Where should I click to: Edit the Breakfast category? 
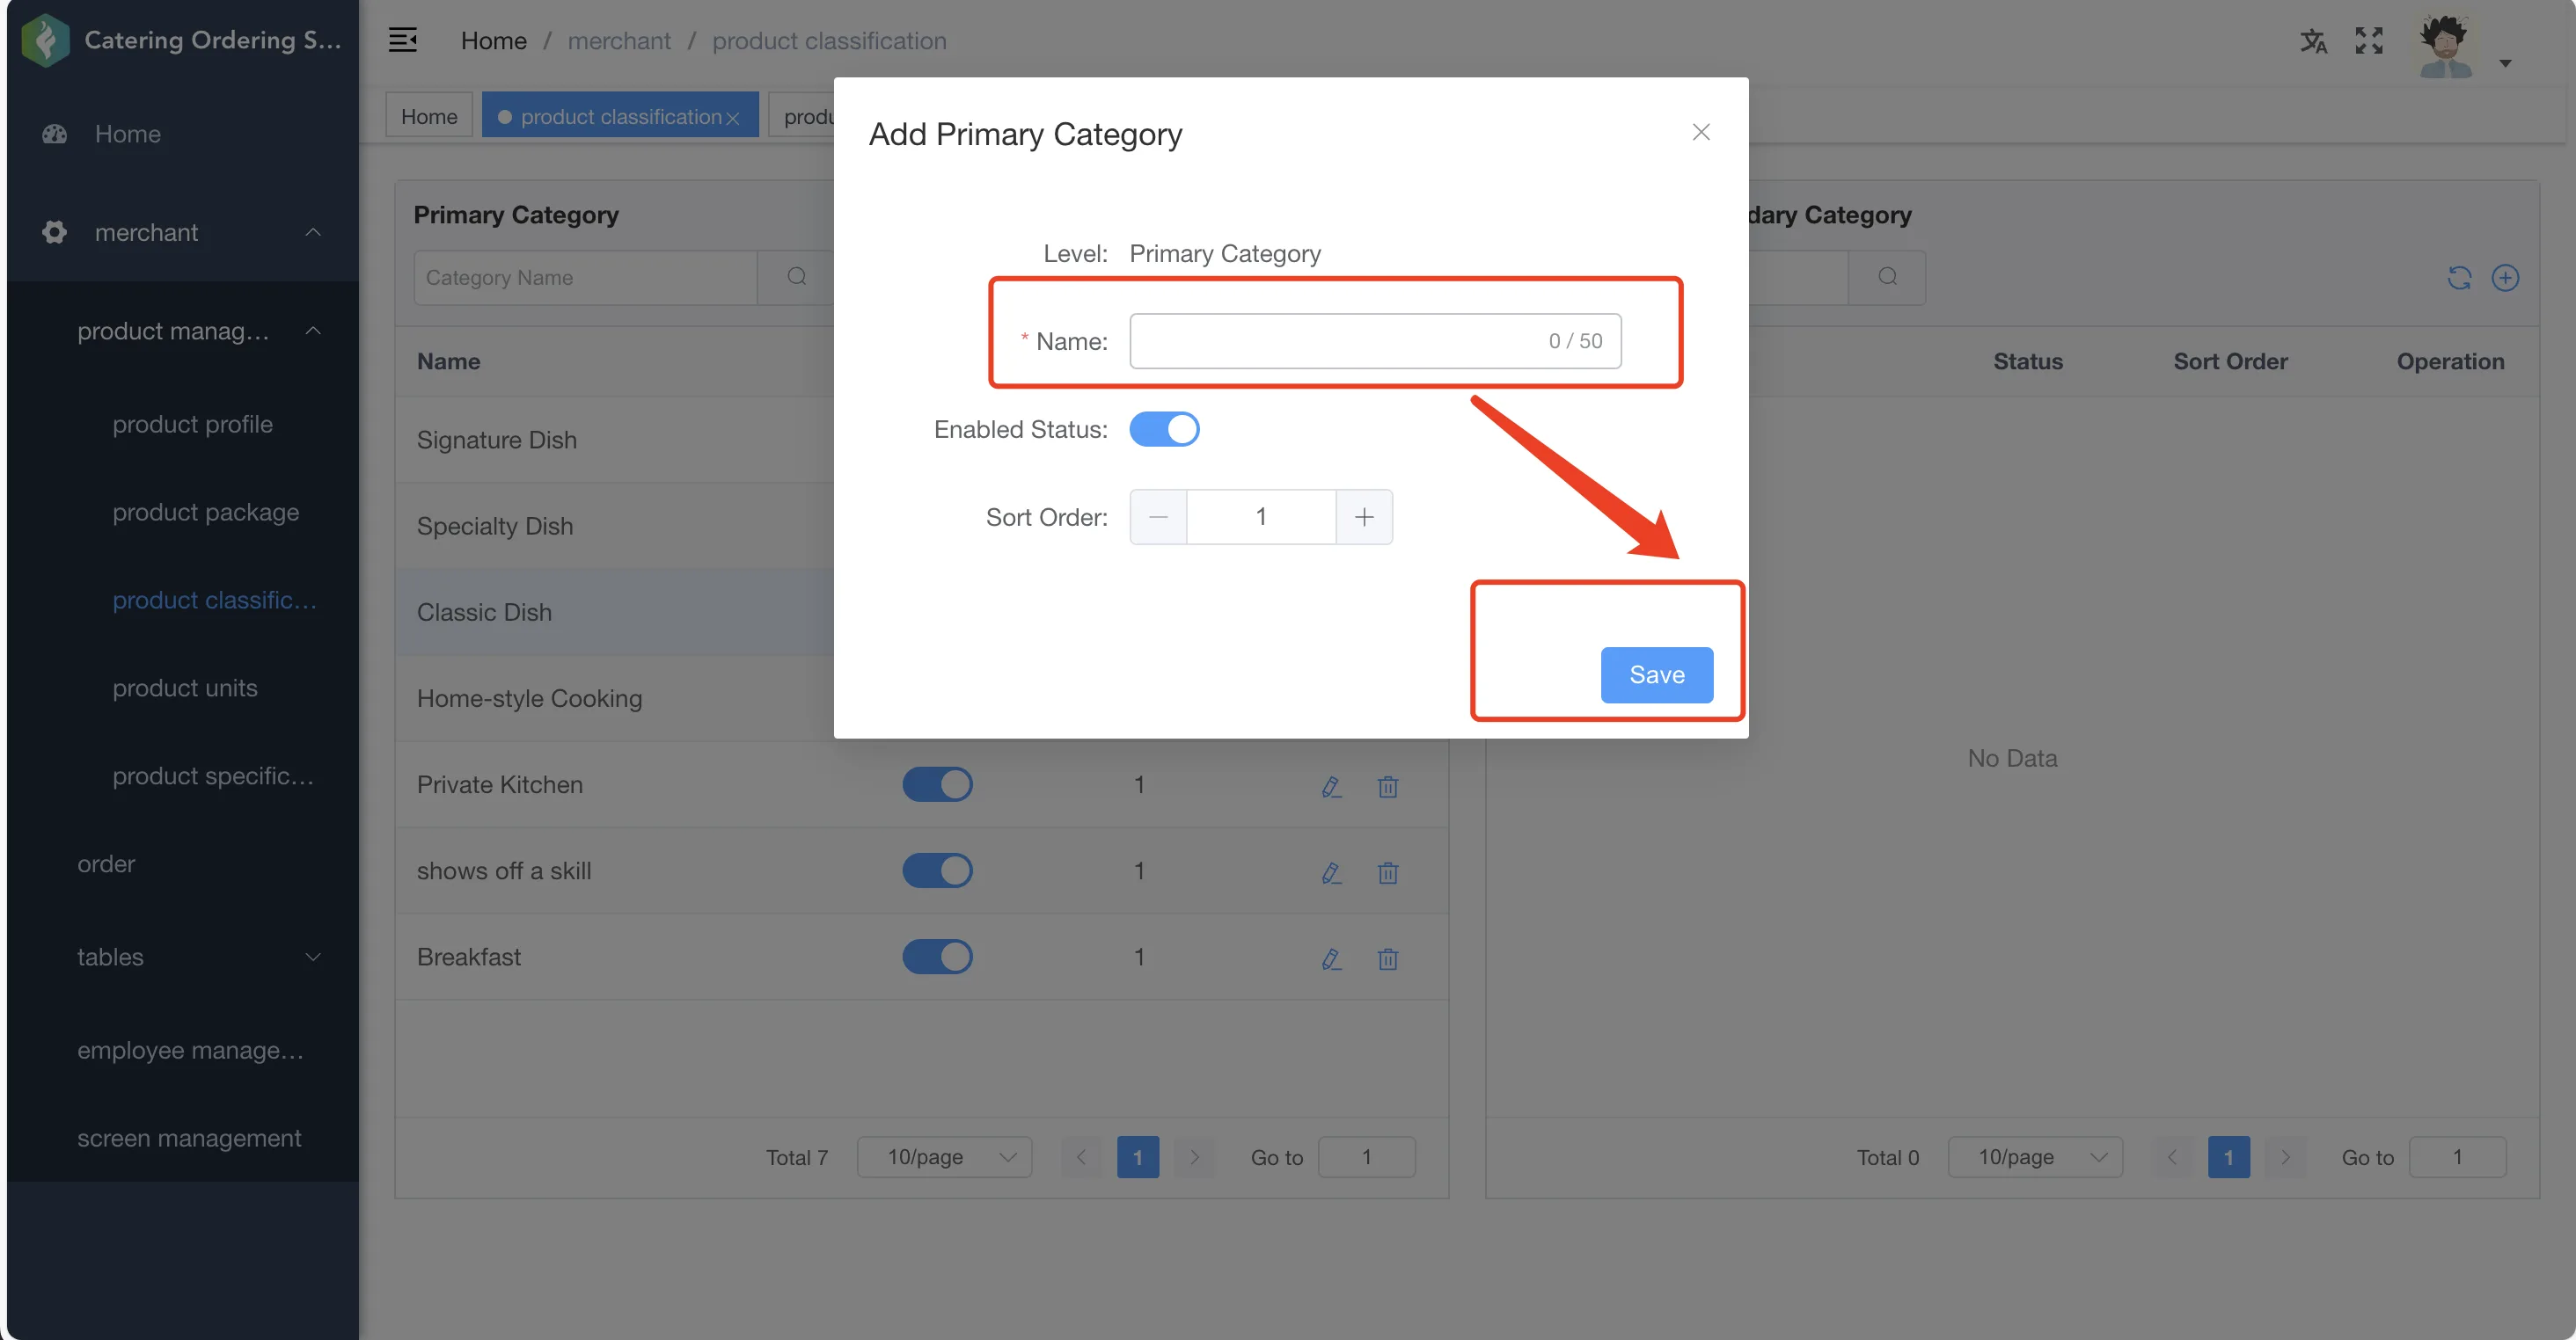coord(1331,958)
